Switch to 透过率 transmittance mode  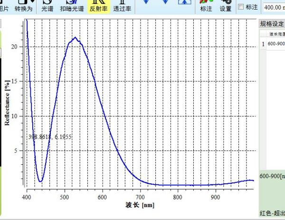click(x=123, y=6)
